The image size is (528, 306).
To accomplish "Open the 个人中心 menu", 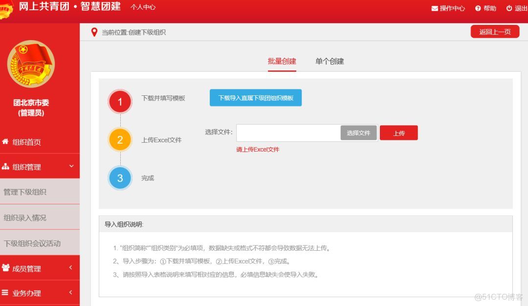I will click(142, 8).
